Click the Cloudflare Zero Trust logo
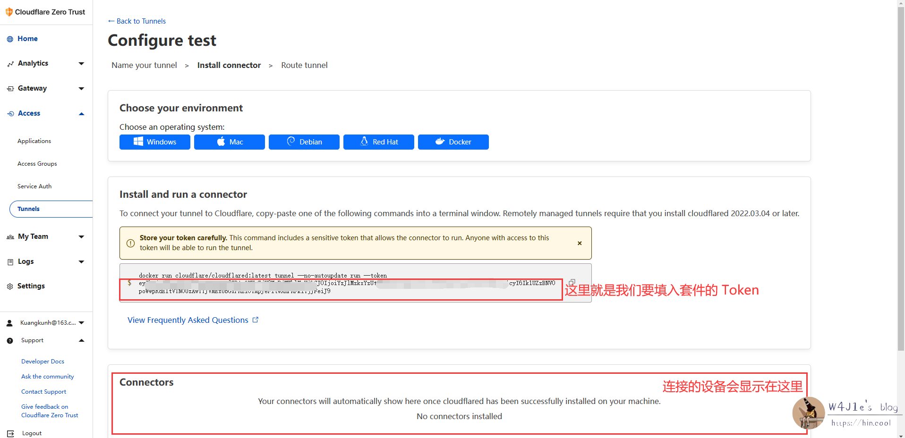The width and height of the screenshot is (905, 438). coord(9,11)
